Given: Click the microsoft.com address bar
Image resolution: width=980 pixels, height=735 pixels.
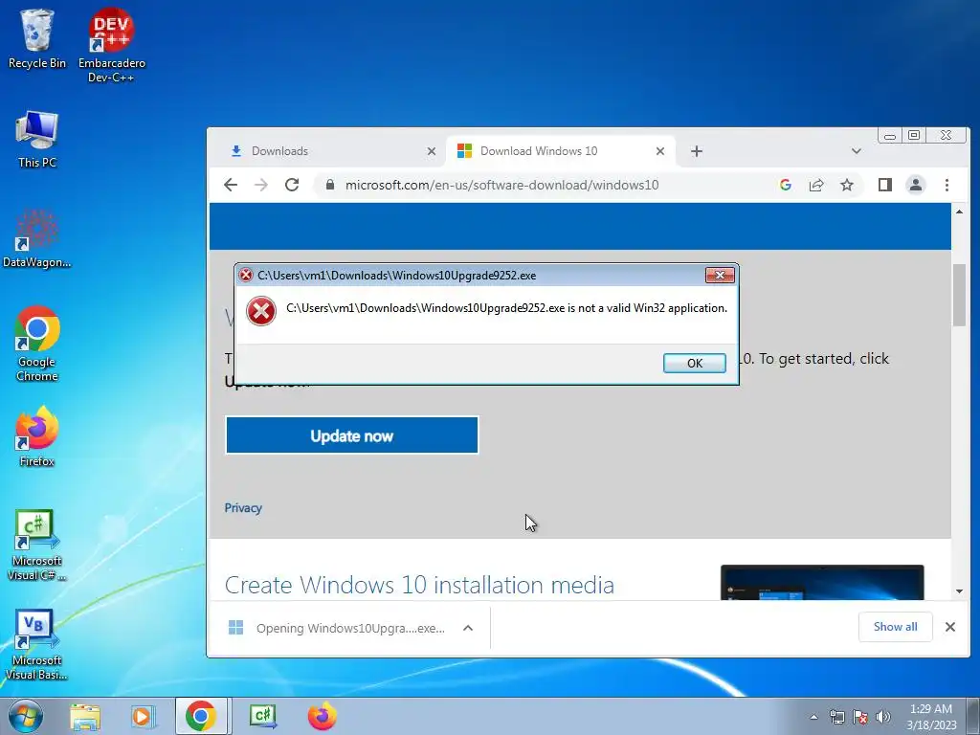Looking at the screenshot, I should pos(501,185).
